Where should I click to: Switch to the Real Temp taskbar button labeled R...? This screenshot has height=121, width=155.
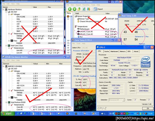[95, 114]
